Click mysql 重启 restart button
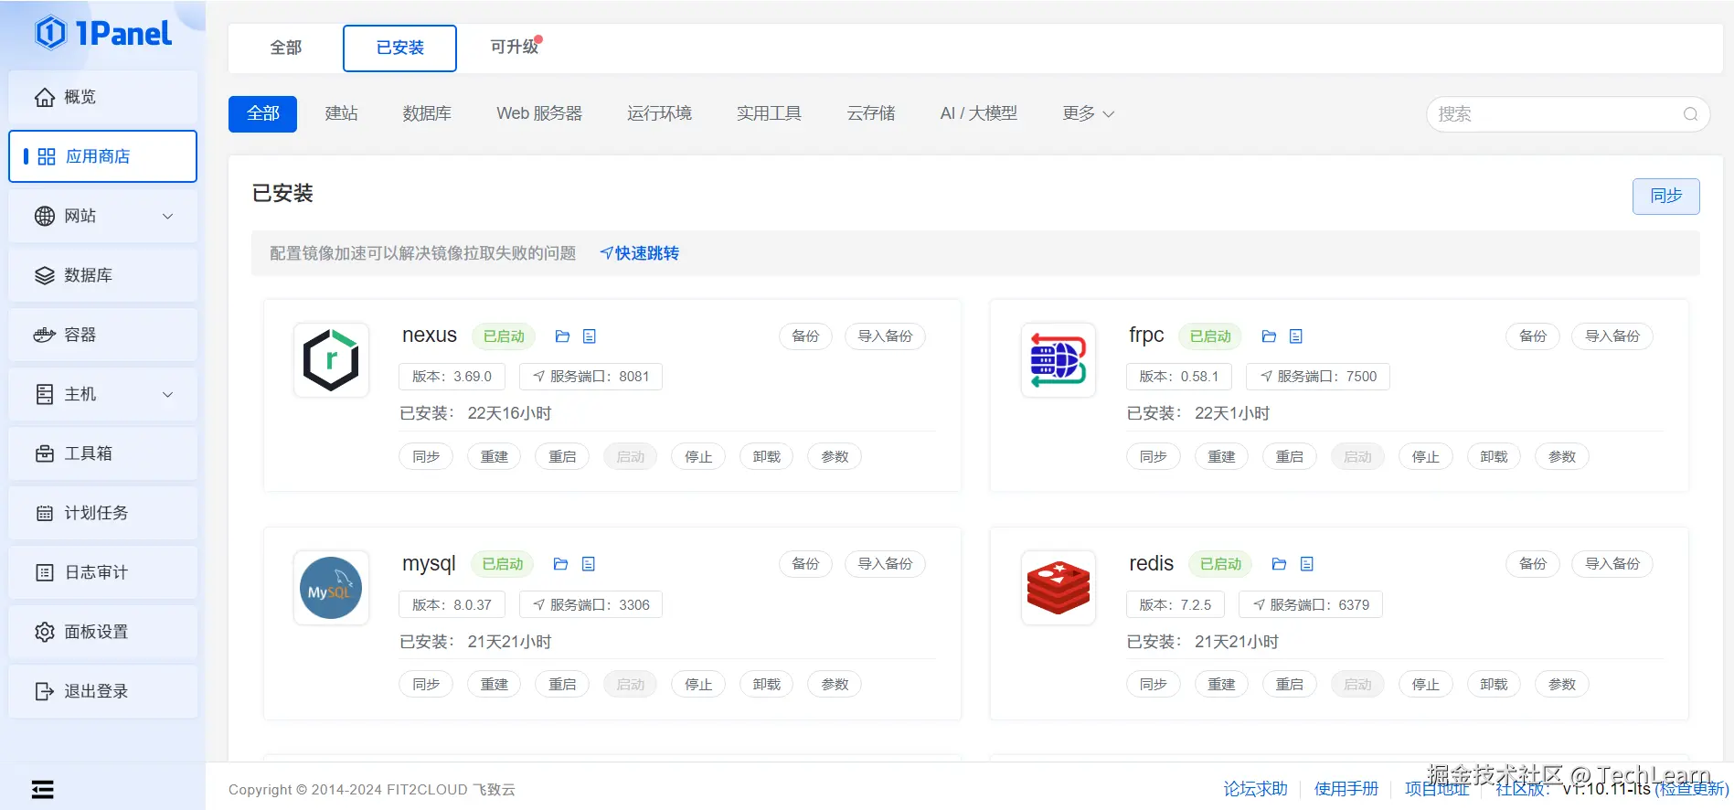The height and width of the screenshot is (810, 1734). [562, 684]
